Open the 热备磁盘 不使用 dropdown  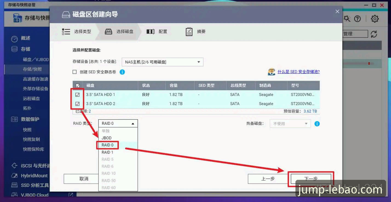(x=290, y=124)
